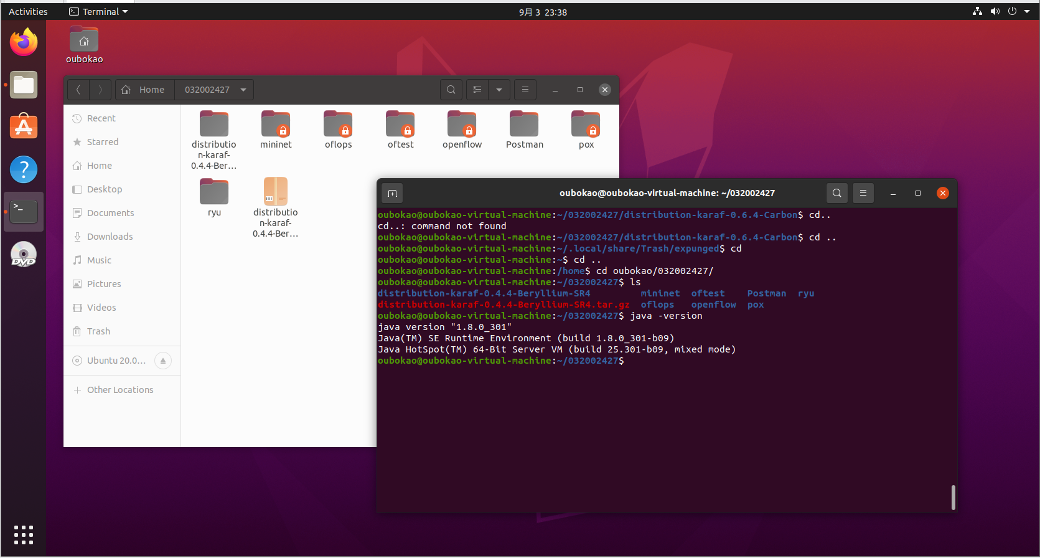Open the oftest folder
Viewport: 1040px width, 558px height.
400,131
